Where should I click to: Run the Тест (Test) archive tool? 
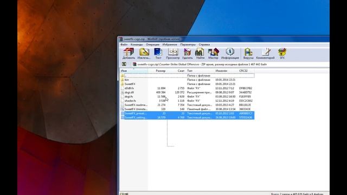click(158, 54)
